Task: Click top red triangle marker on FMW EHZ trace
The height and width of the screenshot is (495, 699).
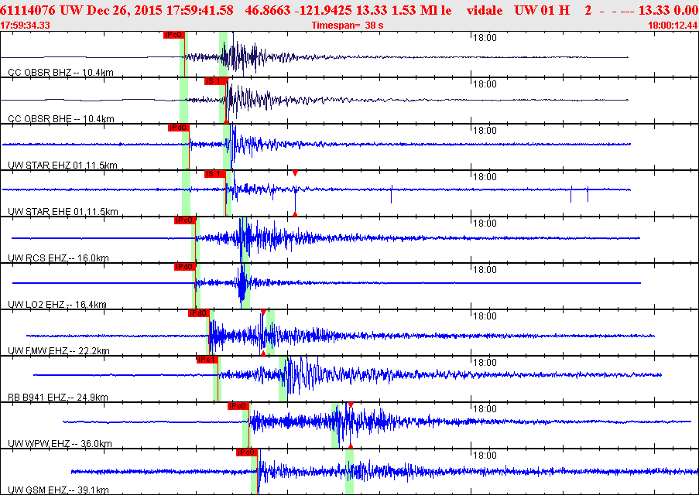Action: tap(263, 312)
